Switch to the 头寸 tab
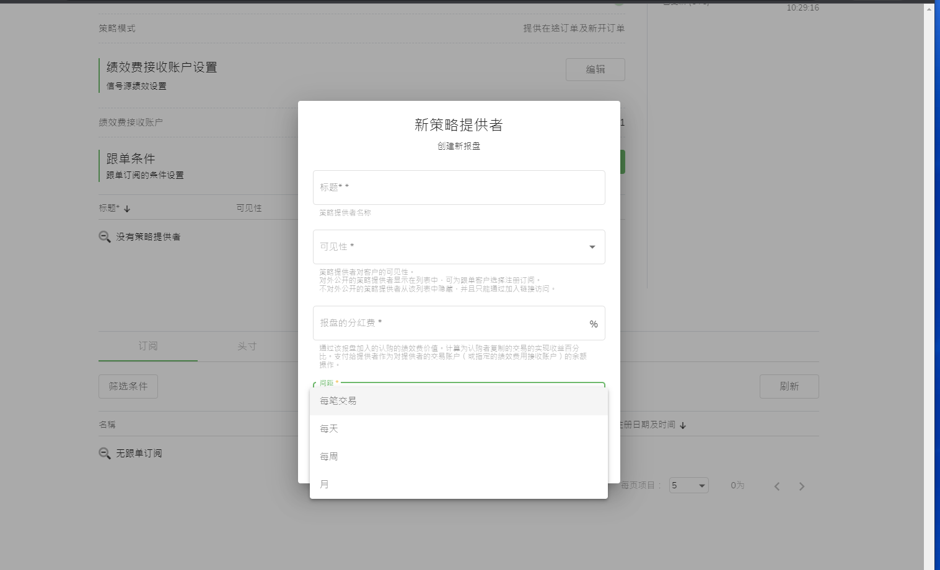The image size is (940, 570). click(x=247, y=346)
